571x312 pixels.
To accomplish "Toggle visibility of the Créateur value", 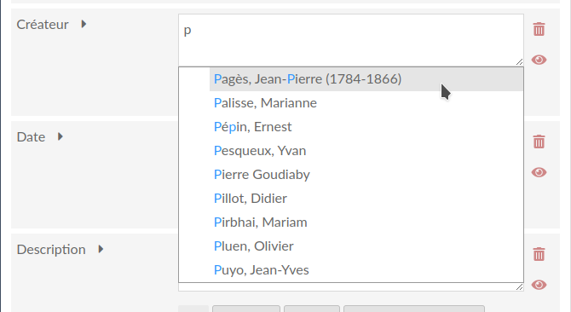I will 539,60.
